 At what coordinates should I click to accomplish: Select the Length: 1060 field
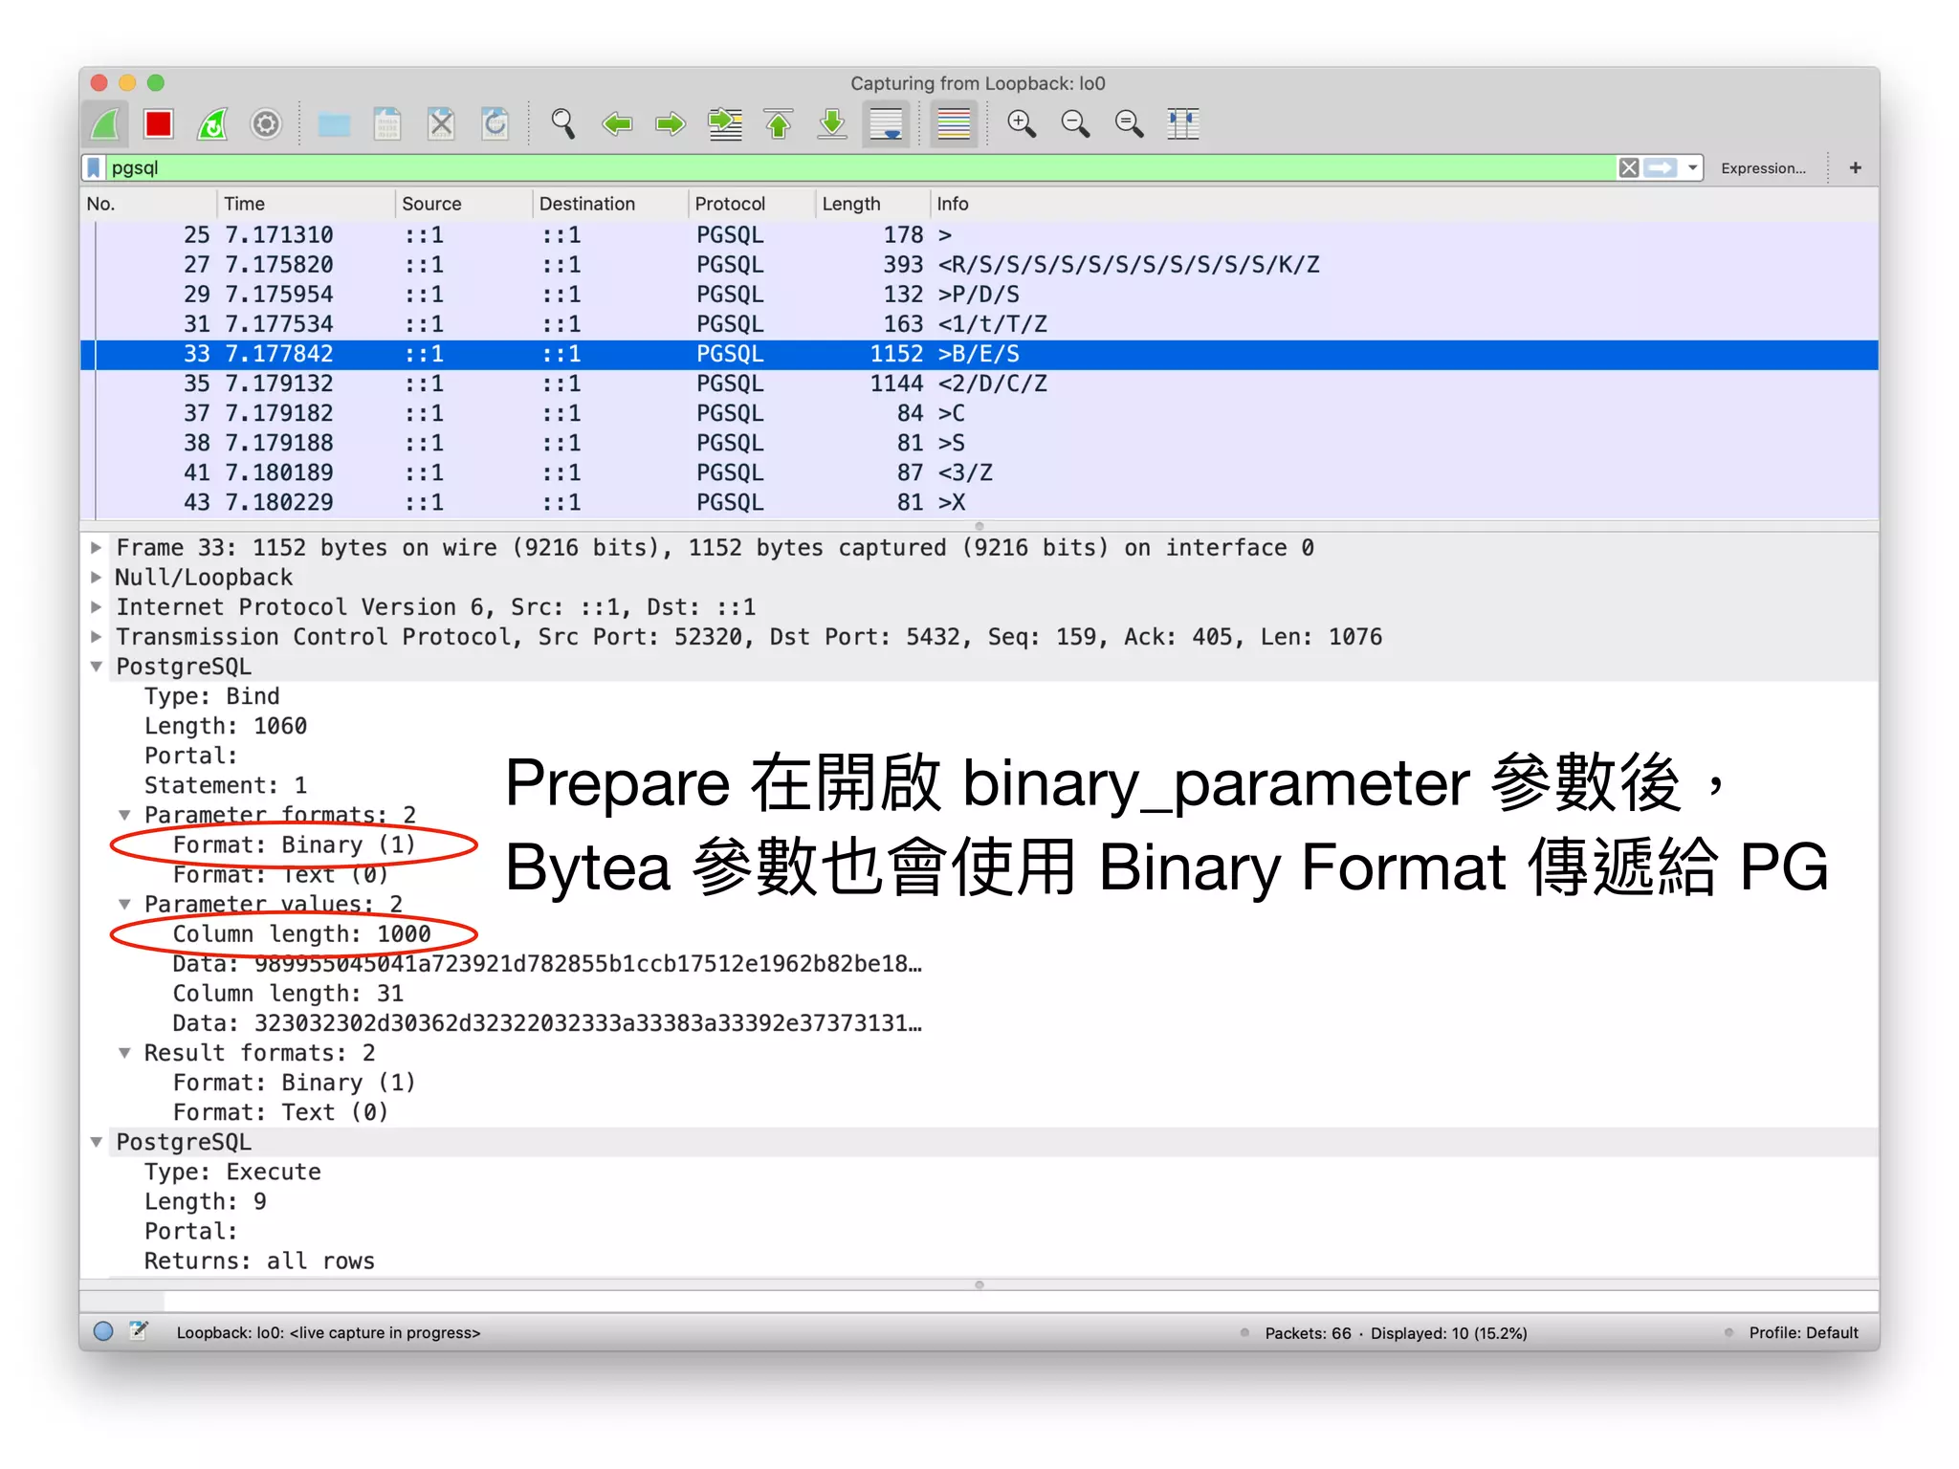click(226, 726)
